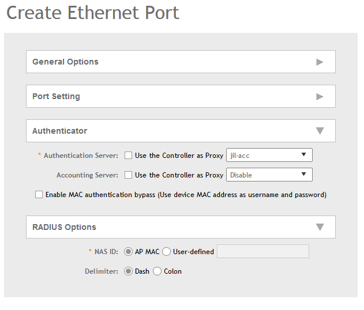Click the Port Setting arrow icon
The height and width of the screenshot is (310, 364).
coord(320,96)
